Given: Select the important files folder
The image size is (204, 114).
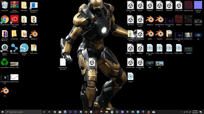Looking at the screenshot, I should pos(34,20).
